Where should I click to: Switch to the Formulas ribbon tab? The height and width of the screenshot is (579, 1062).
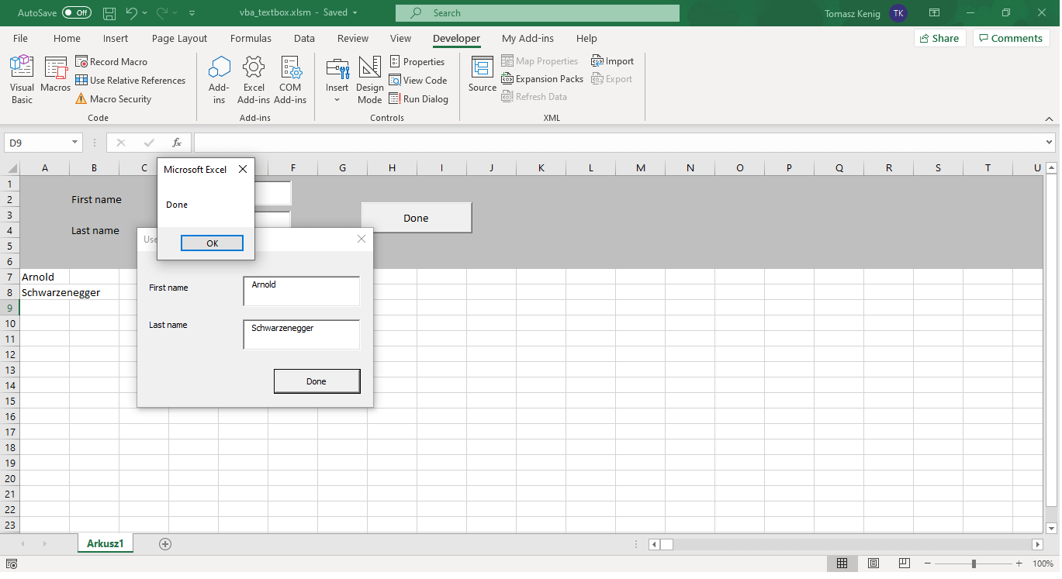(251, 38)
